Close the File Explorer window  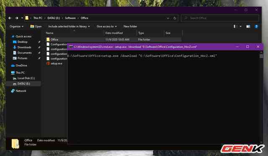(x=256, y=10)
